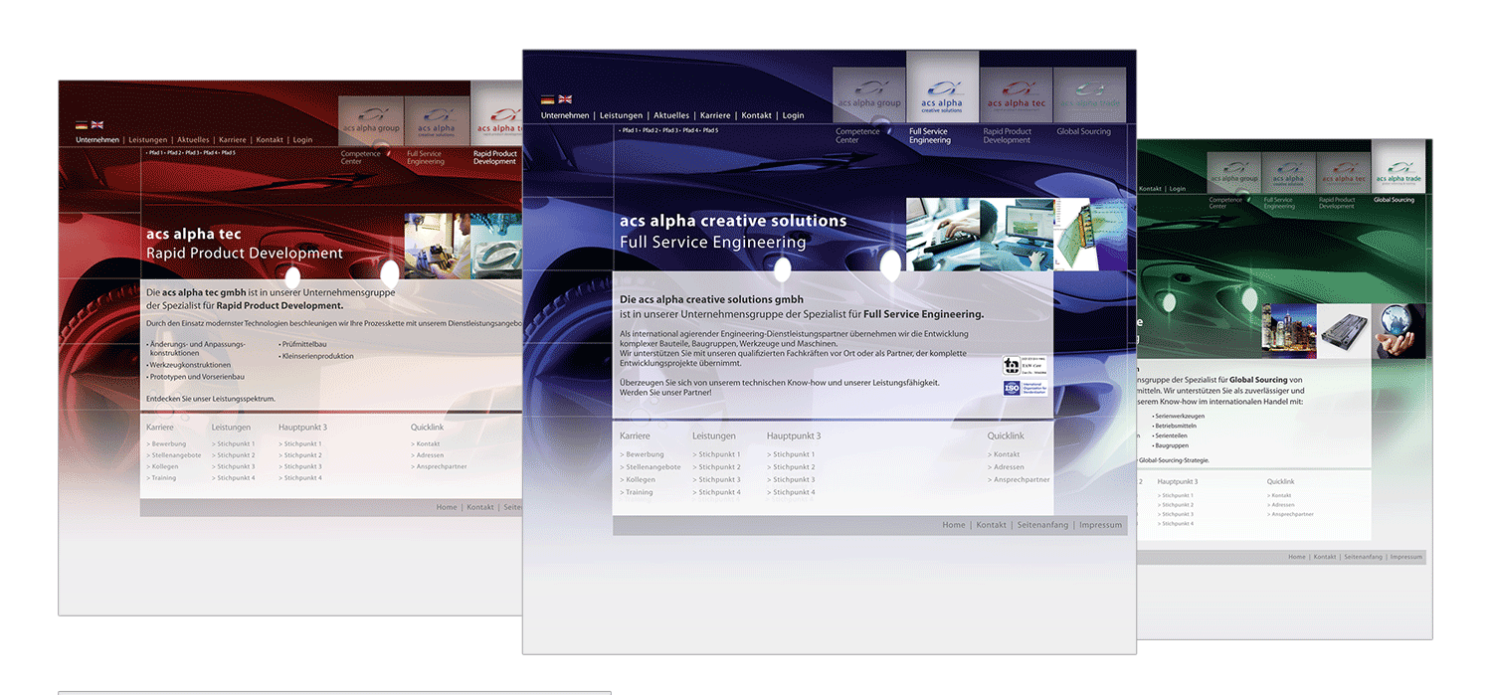
Task: Go to Home in red window footer
Action: (447, 507)
